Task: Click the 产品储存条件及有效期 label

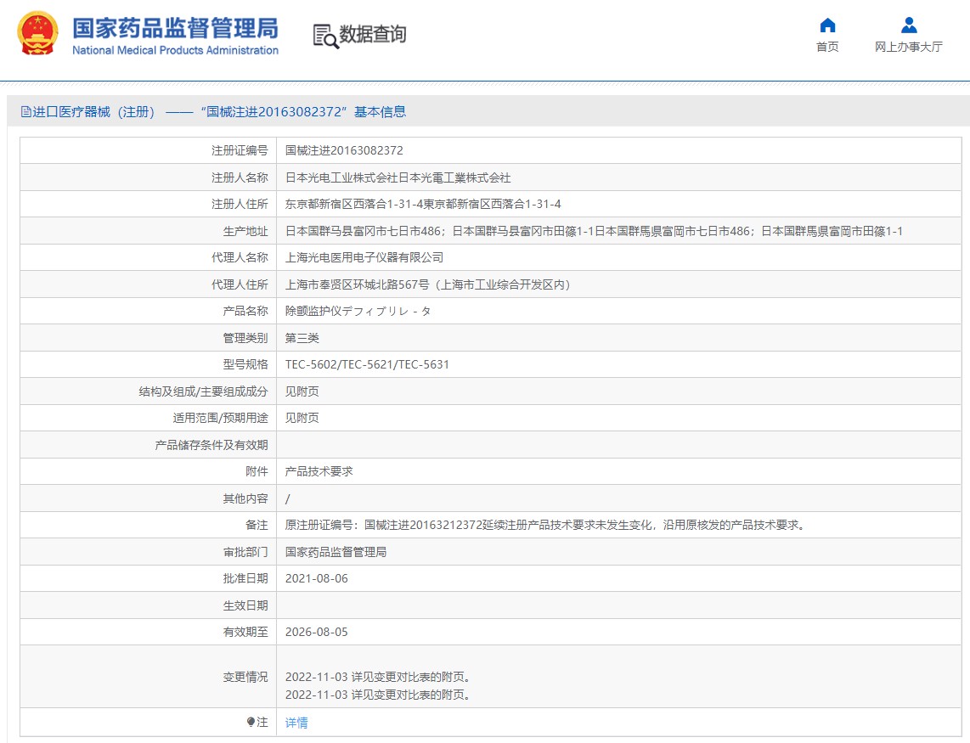Action: pyautogui.click(x=211, y=446)
